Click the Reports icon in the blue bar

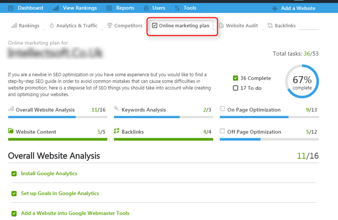pyautogui.click(x=109, y=8)
